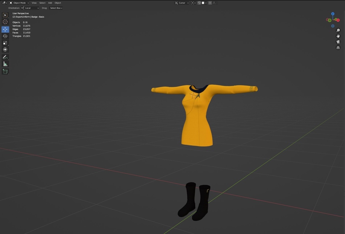Open the Local transform orientation dropdown
The width and height of the screenshot is (345, 234).
click(x=30, y=8)
